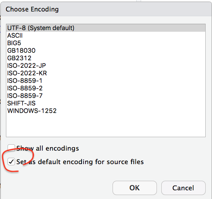Select WINDOWS-1252 encoding
212x199 pixels.
106,111
